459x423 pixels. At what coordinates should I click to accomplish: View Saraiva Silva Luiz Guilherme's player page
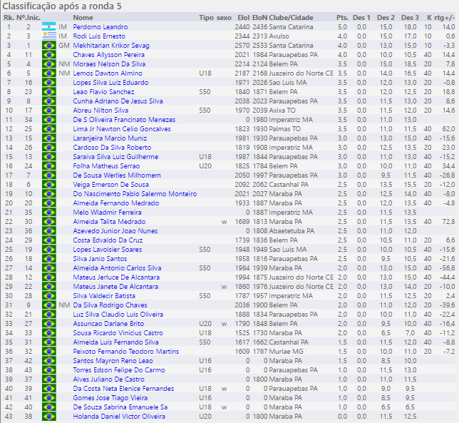[x=114, y=156]
